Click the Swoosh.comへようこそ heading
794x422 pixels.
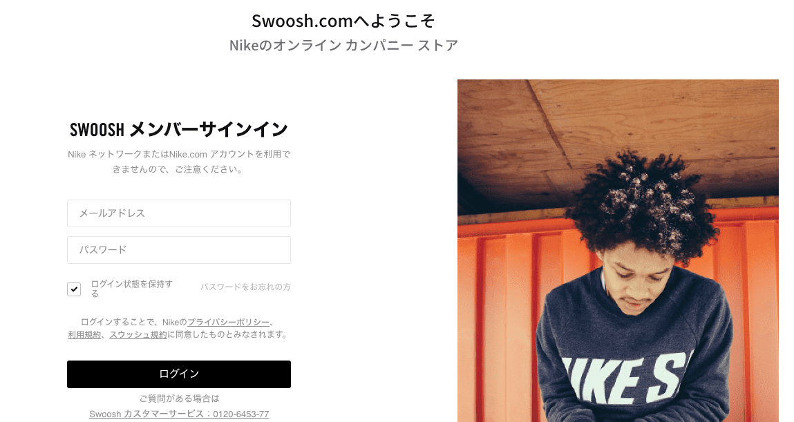(x=343, y=21)
